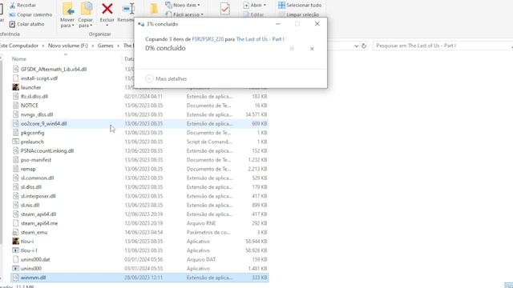Cancel the copy operation with the X

click(312, 49)
